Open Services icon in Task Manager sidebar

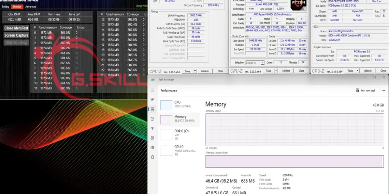152,157
